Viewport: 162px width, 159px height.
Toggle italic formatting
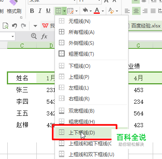[40, 11]
